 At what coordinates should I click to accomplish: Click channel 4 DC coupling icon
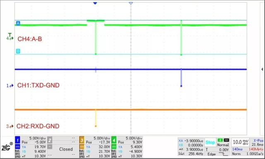click(114, 147)
